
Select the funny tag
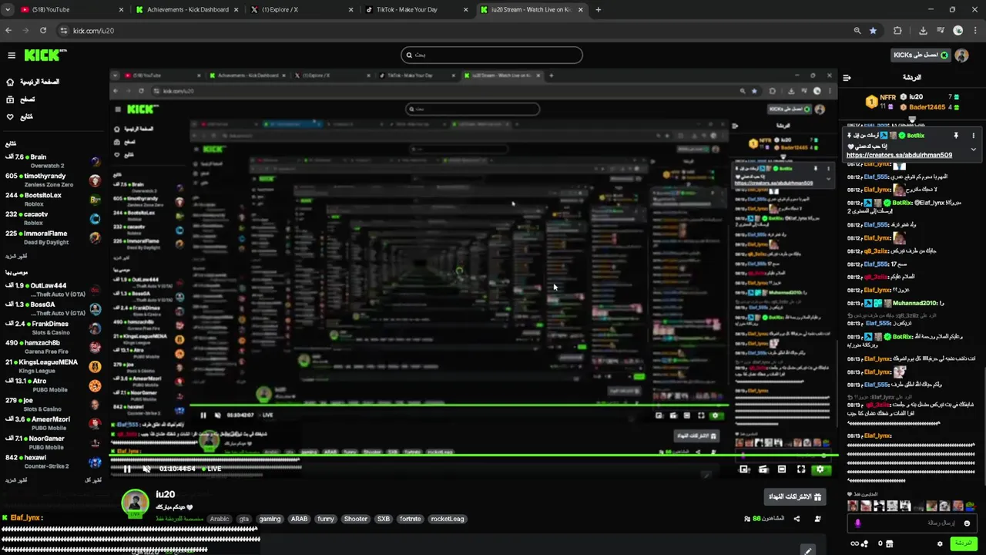[x=326, y=519]
